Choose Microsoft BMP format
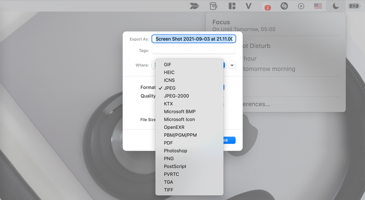365x200 pixels. pyautogui.click(x=189, y=111)
